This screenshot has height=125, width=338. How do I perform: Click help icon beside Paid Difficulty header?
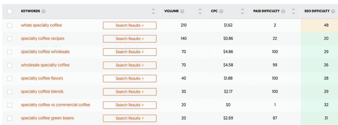point(284,11)
